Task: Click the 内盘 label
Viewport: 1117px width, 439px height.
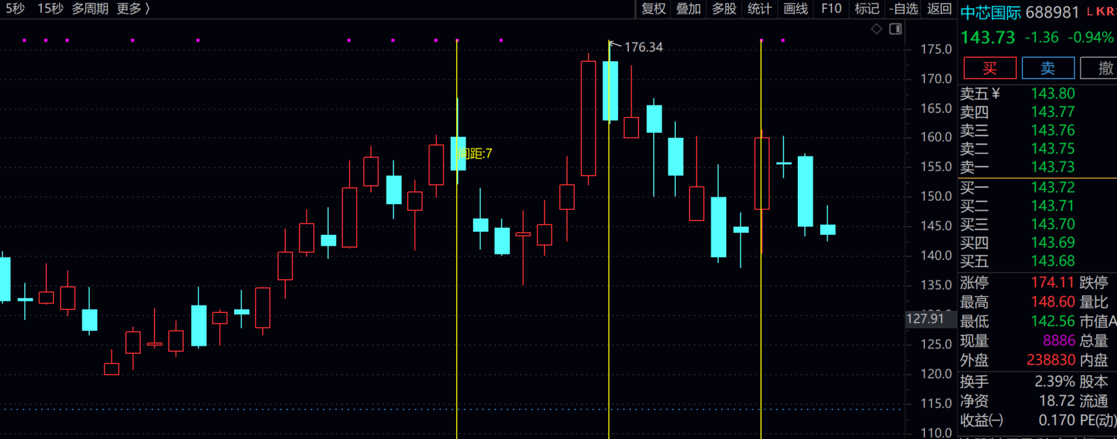Action: [1094, 360]
